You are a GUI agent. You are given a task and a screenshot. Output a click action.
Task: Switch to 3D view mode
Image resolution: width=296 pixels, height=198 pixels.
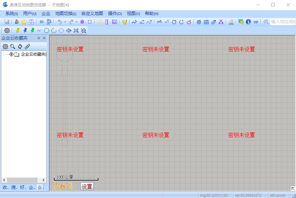tap(42, 22)
